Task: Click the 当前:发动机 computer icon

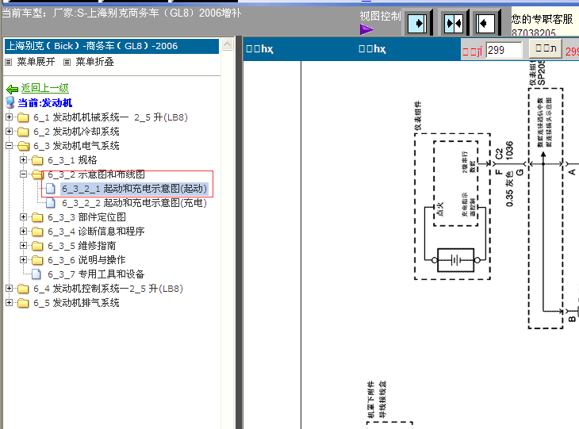Action: point(10,102)
